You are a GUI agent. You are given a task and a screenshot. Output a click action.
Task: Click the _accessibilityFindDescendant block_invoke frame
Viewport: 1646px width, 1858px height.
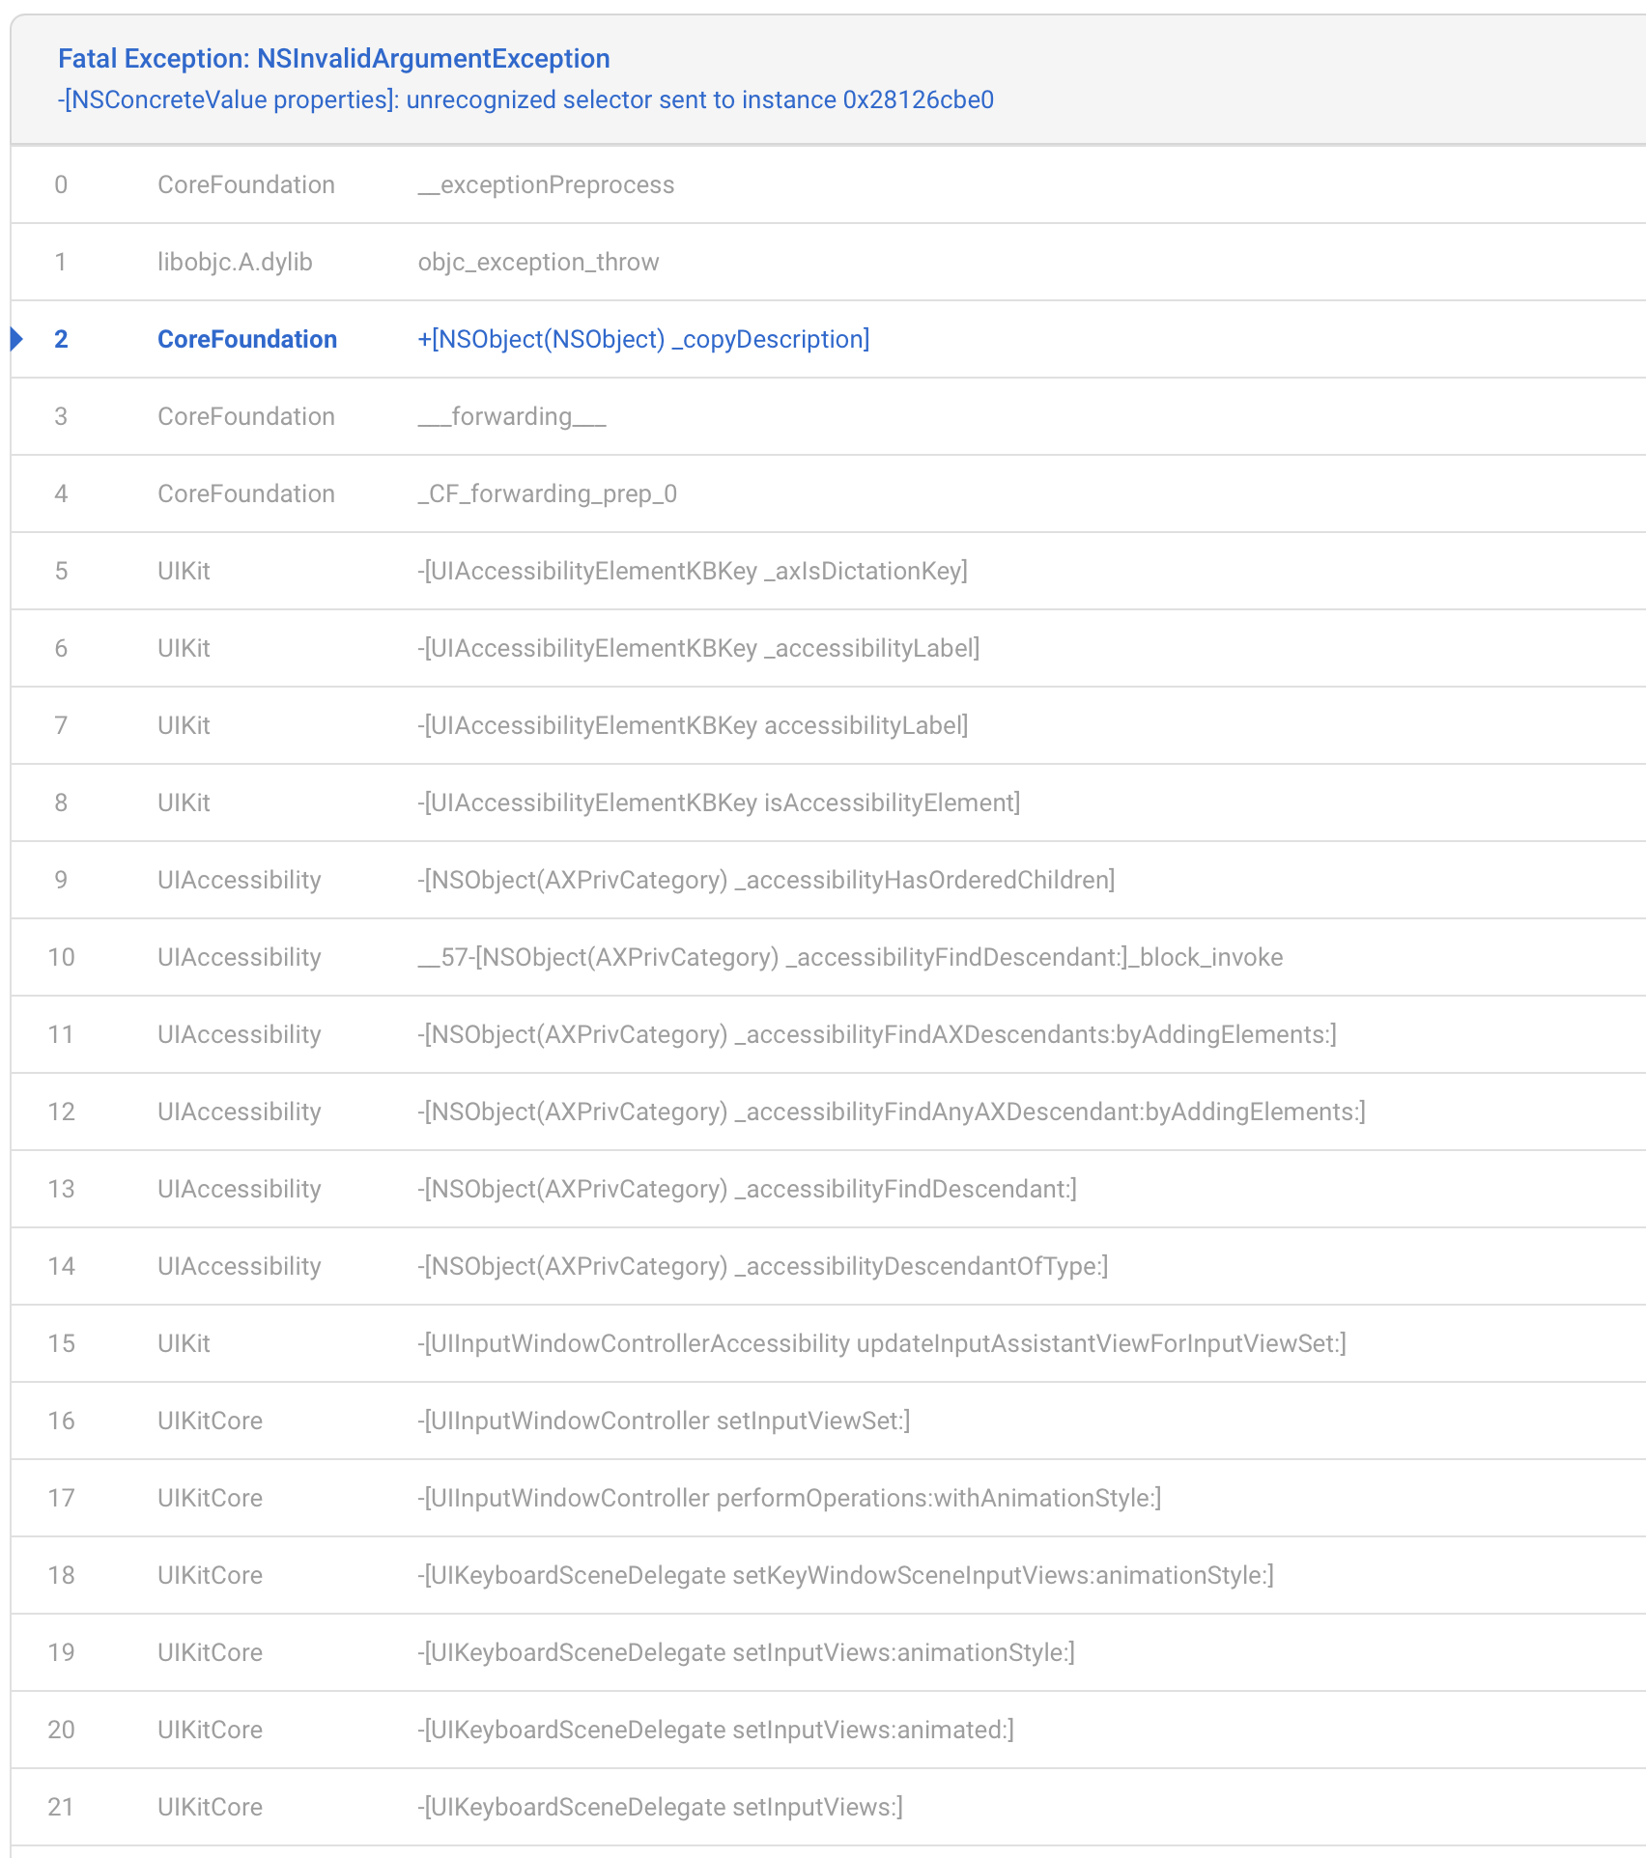[x=849, y=957]
